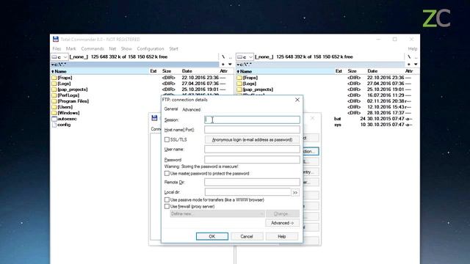
Task: Click the Local dir input field
Action: (247, 192)
